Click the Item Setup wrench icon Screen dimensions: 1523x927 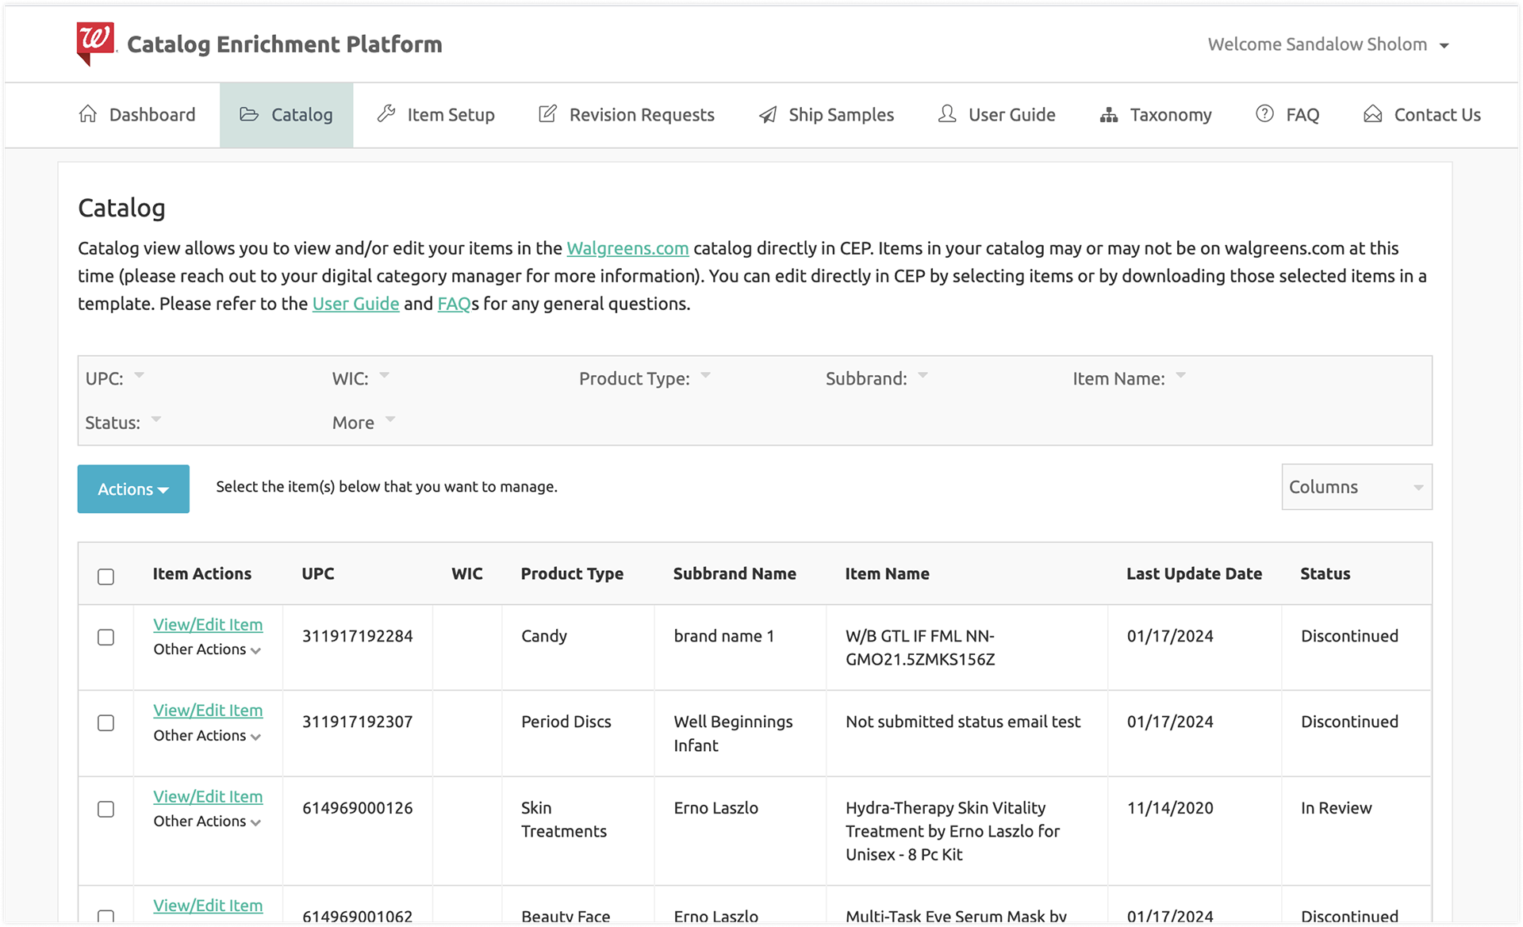386,114
